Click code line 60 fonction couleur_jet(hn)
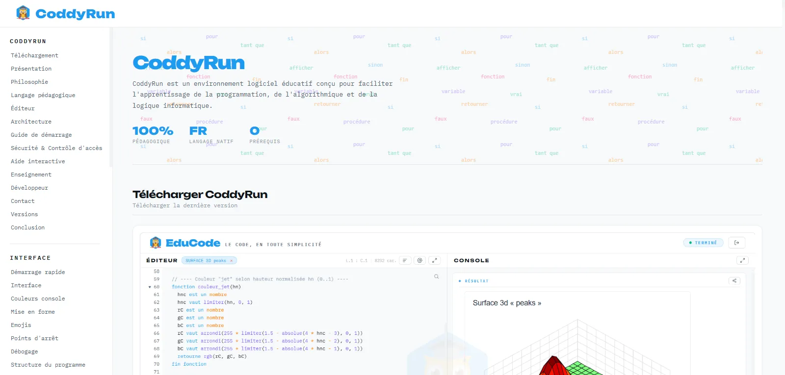Image resolution: width=785 pixels, height=375 pixels. click(206, 287)
